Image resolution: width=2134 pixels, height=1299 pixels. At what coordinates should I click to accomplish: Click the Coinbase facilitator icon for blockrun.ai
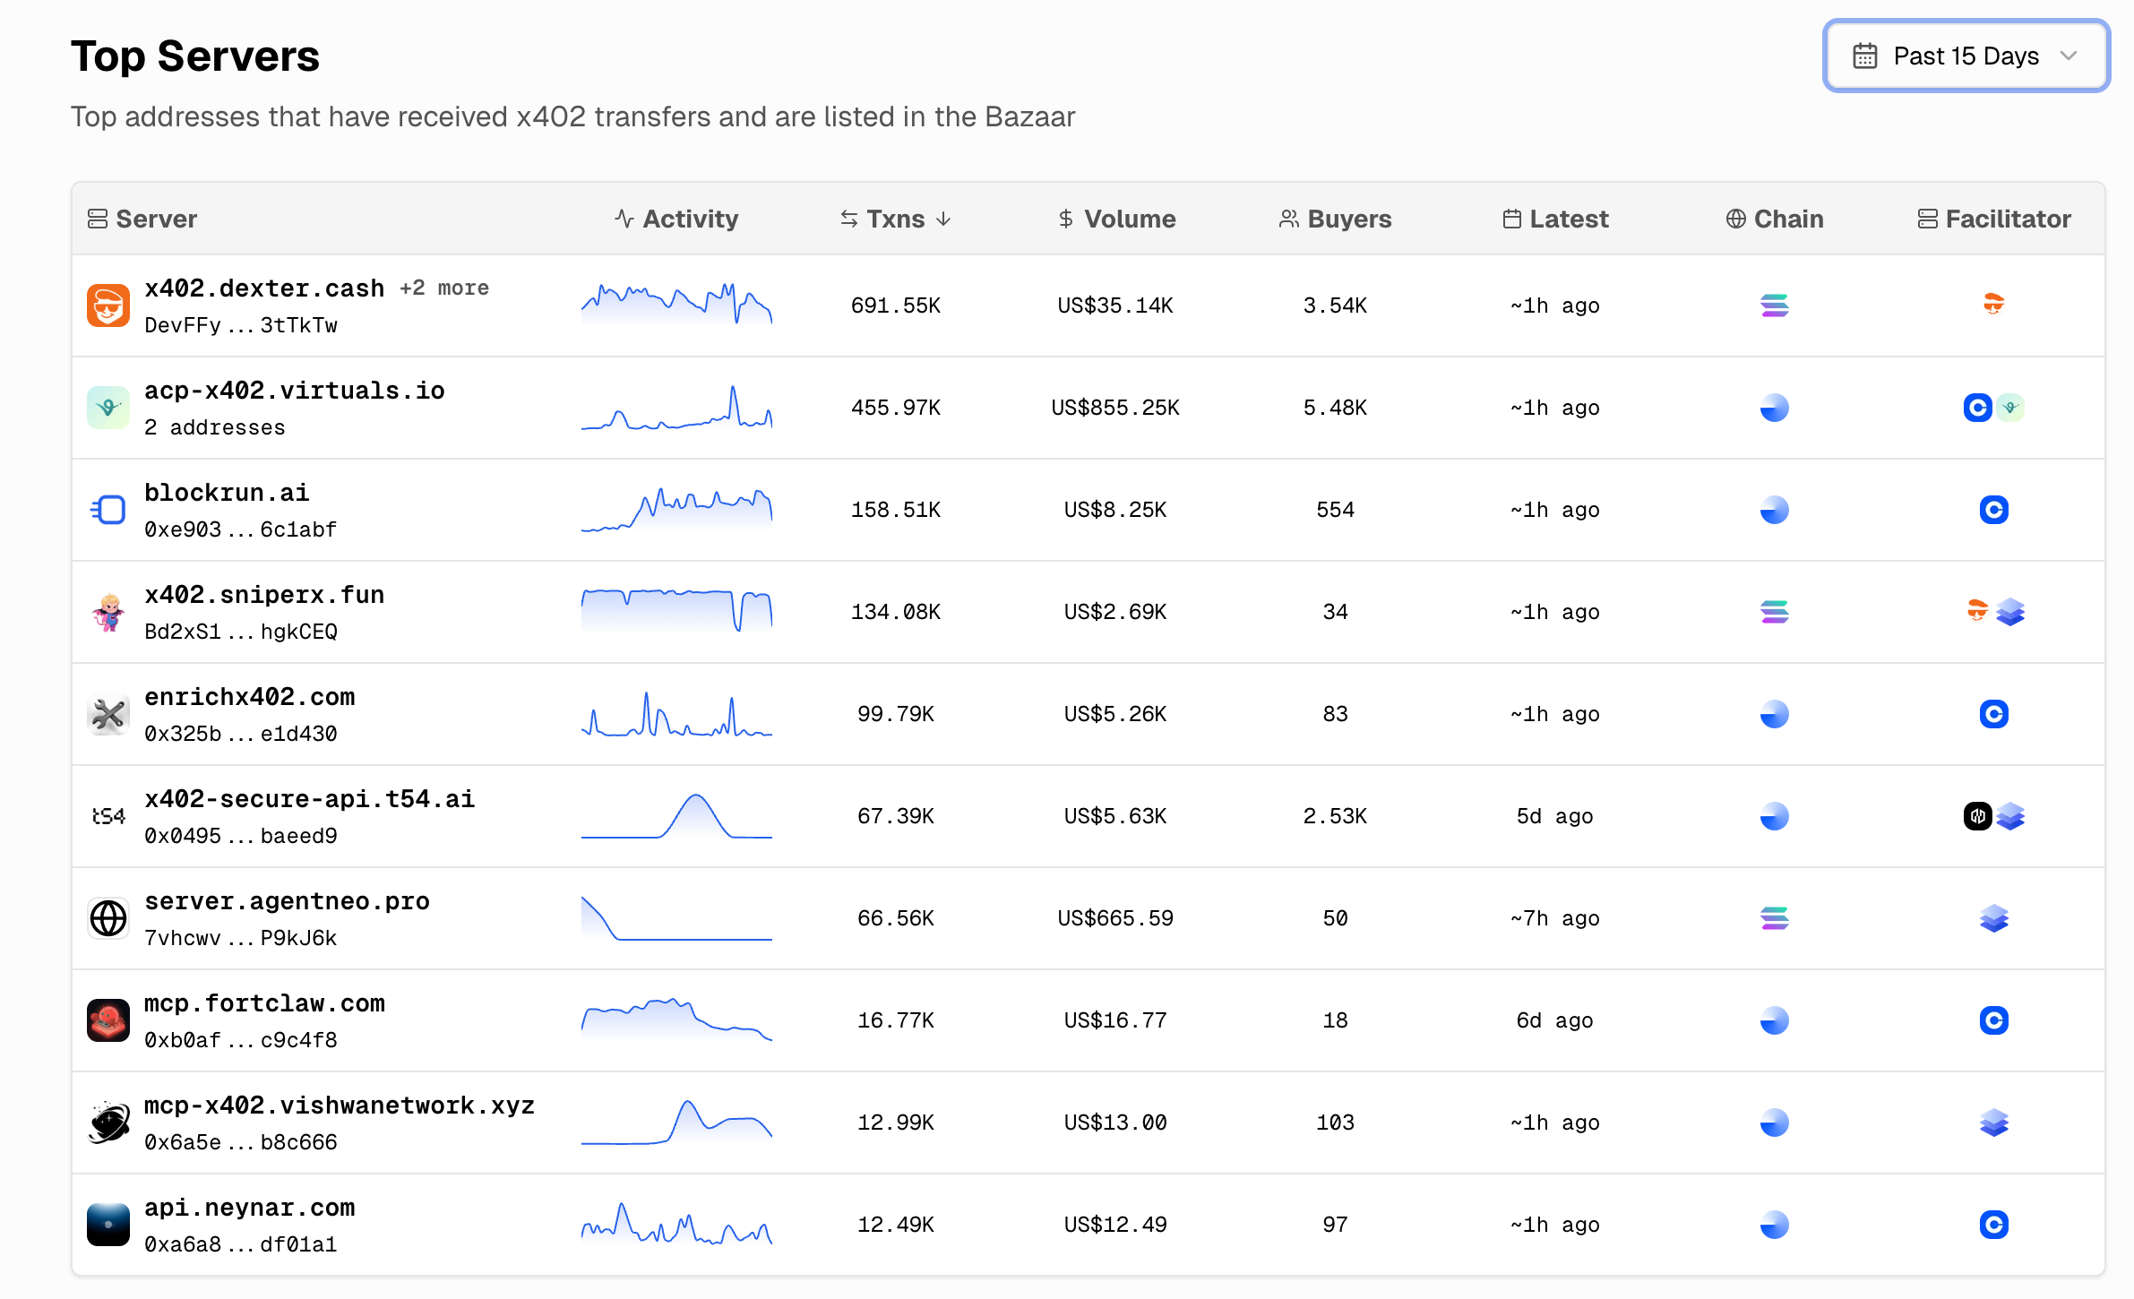1993,510
